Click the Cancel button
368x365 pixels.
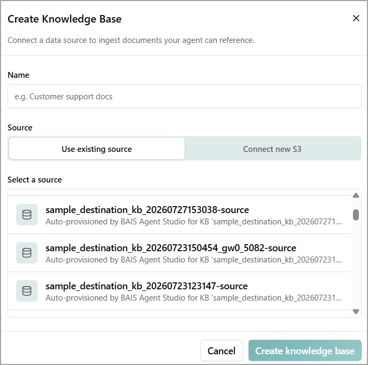pos(222,351)
